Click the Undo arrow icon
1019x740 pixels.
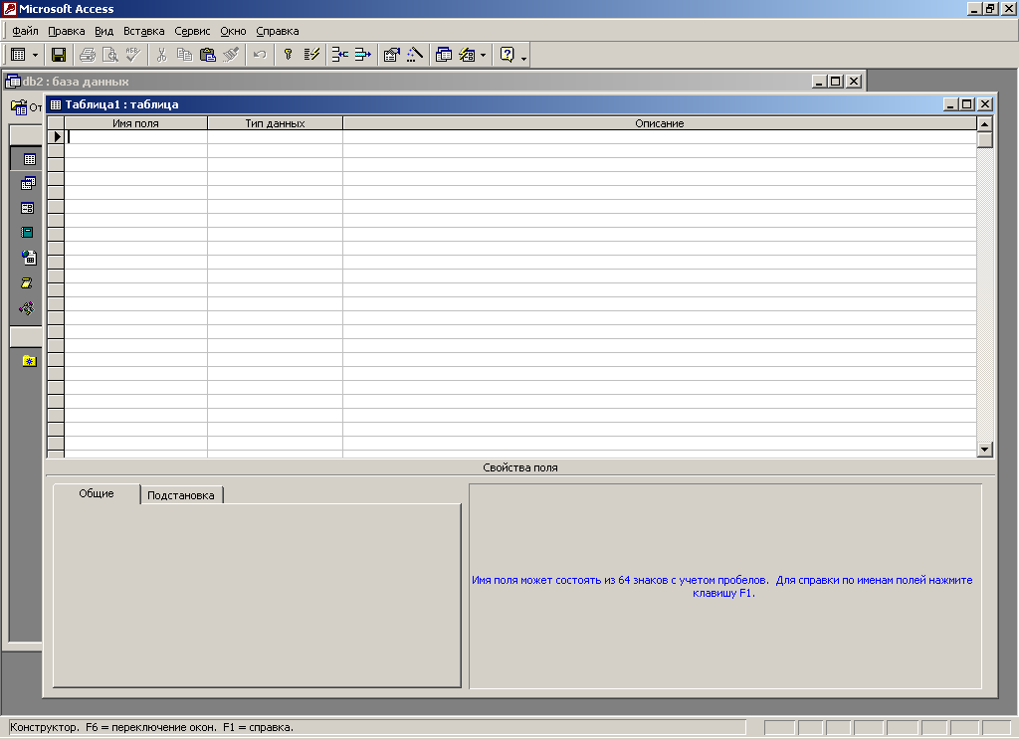pos(260,55)
